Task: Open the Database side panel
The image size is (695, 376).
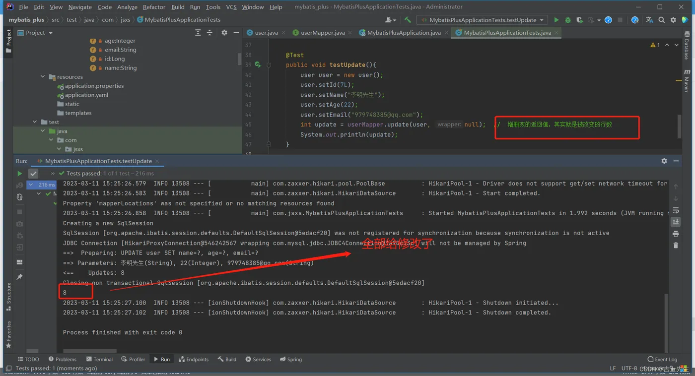Action: (x=687, y=46)
